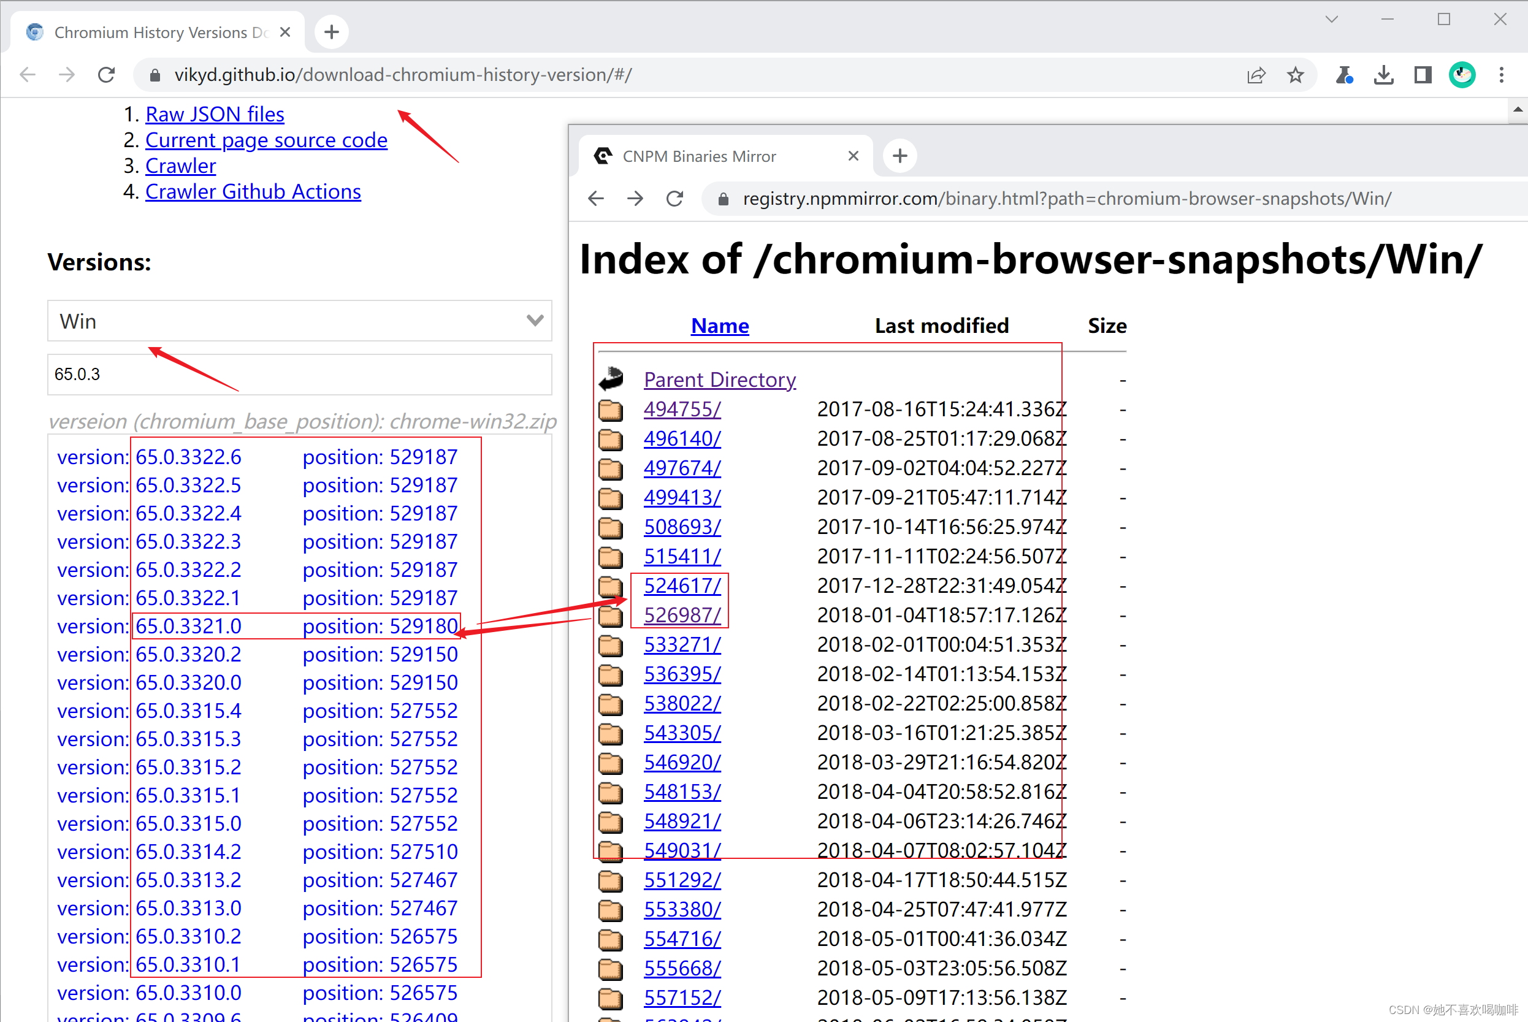Open the Chrome profile avatar
This screenshot has height=1022, width=1528.
point(1462,74)
